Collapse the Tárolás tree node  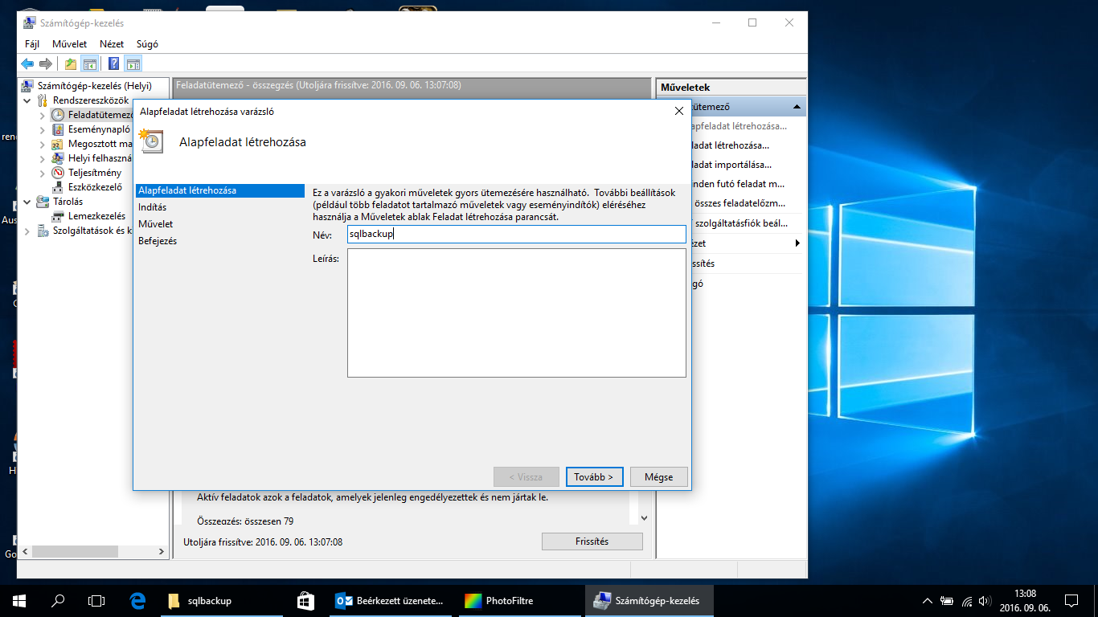(28, 202)
